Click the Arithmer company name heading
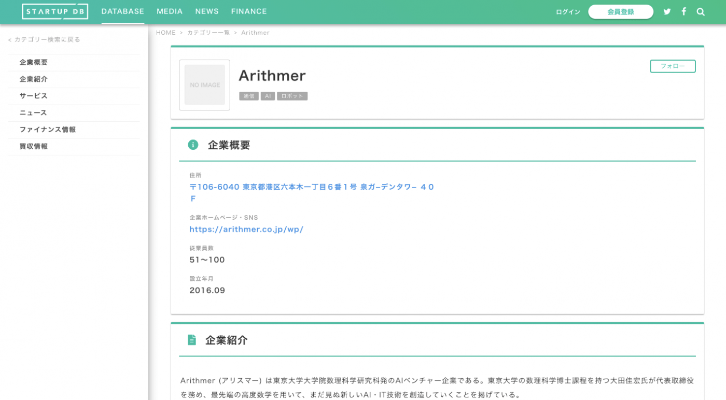 pyautogui.click(x=272, y=76)
